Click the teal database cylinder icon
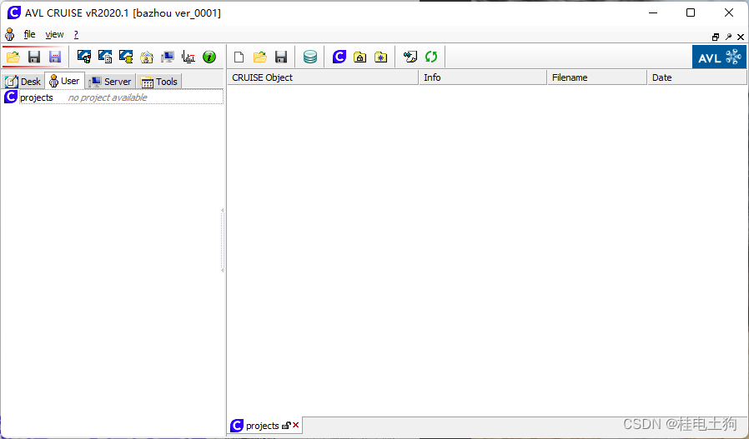This screenshot has height=439, width=749. pyautogui.click(x=310, y=57)
